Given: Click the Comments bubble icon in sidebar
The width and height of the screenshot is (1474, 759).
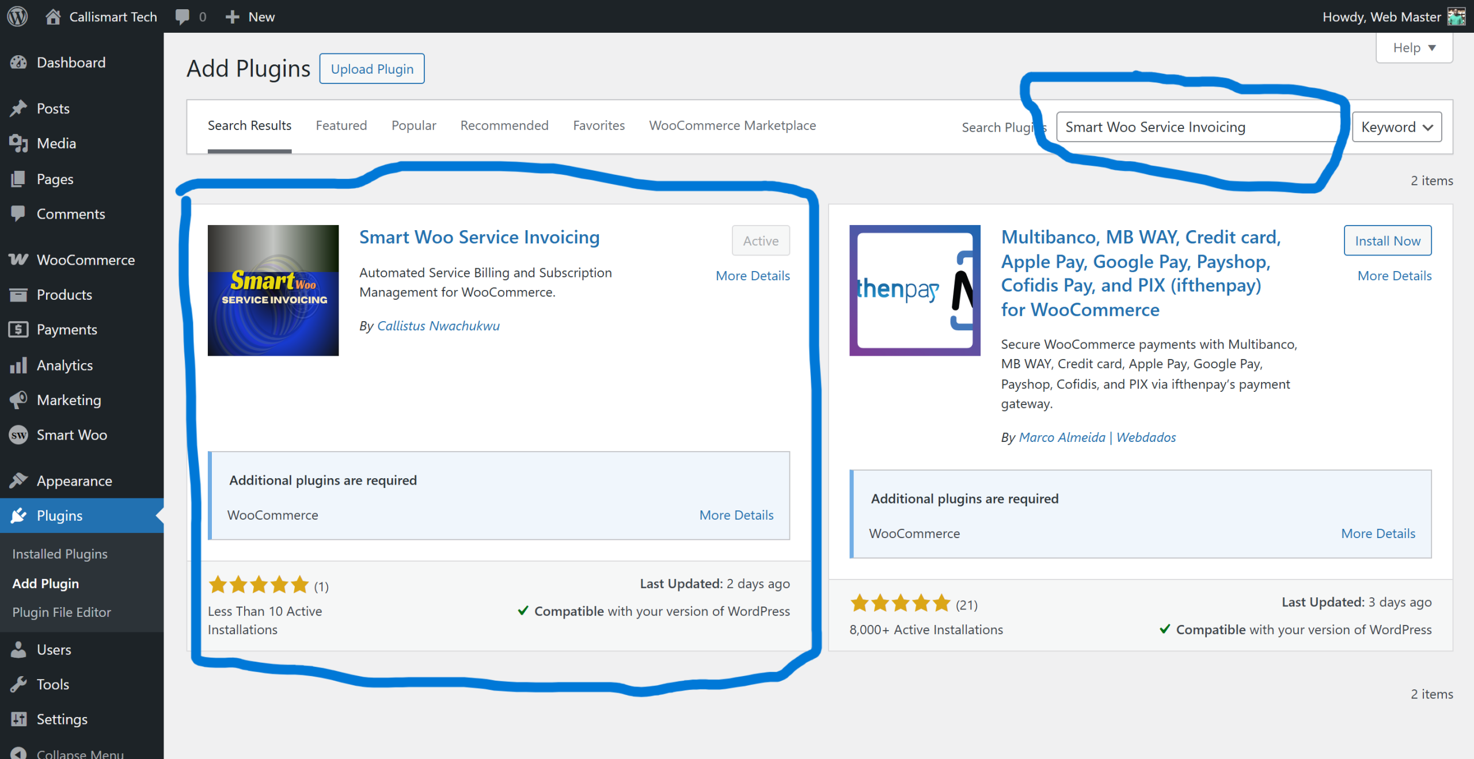Looking at the screenshot, I should coord(18,213).
